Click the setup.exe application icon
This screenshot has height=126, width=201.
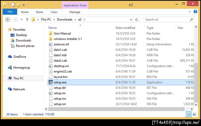point(51,82)
